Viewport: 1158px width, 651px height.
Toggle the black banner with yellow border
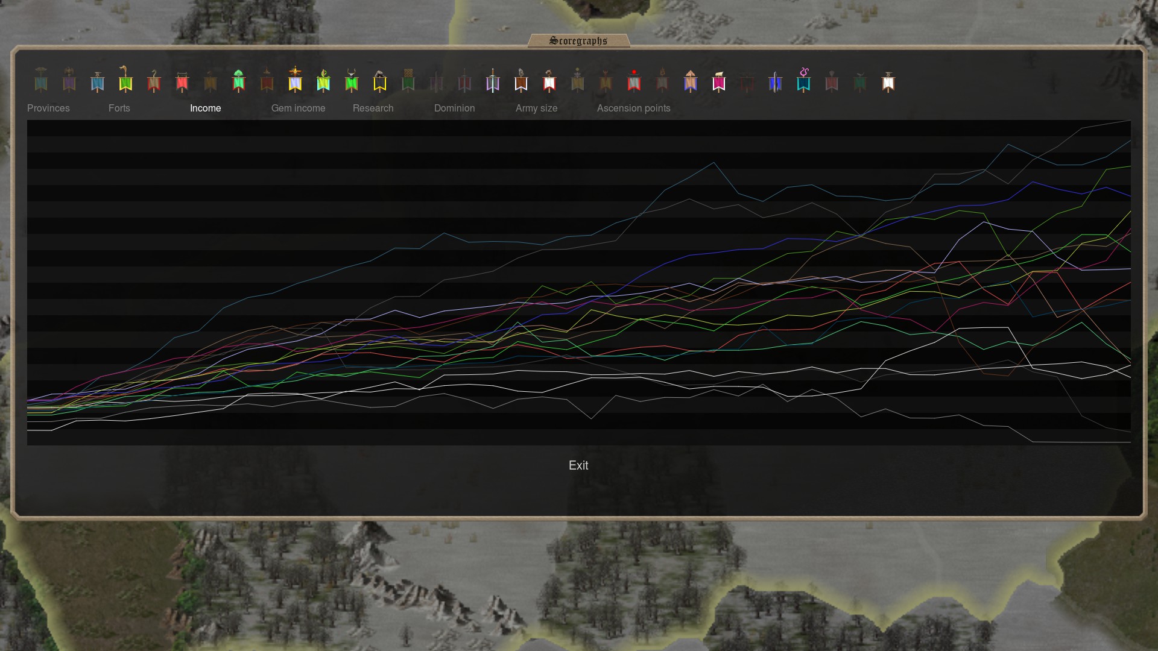[x=380, y=81]
